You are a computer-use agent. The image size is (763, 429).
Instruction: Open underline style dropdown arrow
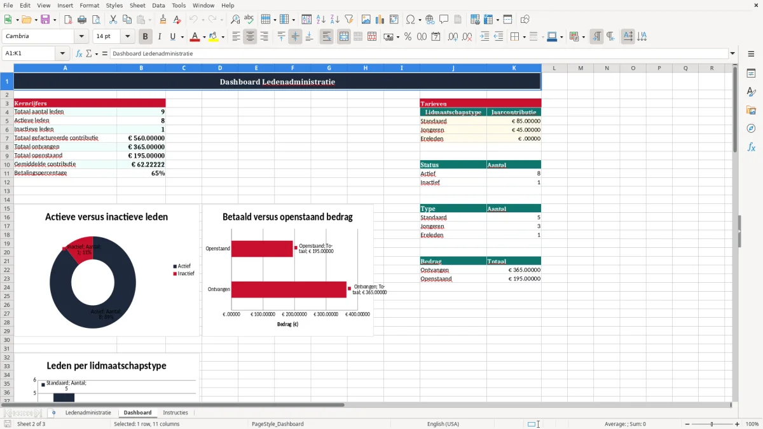[182, 37]
